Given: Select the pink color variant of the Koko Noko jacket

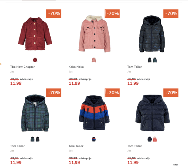Looking at the screenshot, I should pyautogui.click(x=94, y=60).
